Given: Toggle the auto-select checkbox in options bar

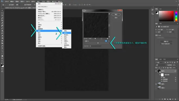Looking at the screenshot, I should pos(8,5).
